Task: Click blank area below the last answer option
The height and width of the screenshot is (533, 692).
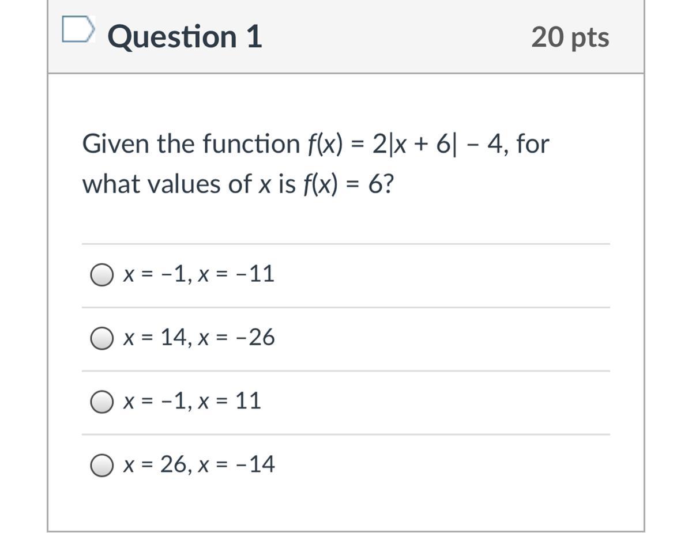Action: pyautogui.click(x=346, y=504)
